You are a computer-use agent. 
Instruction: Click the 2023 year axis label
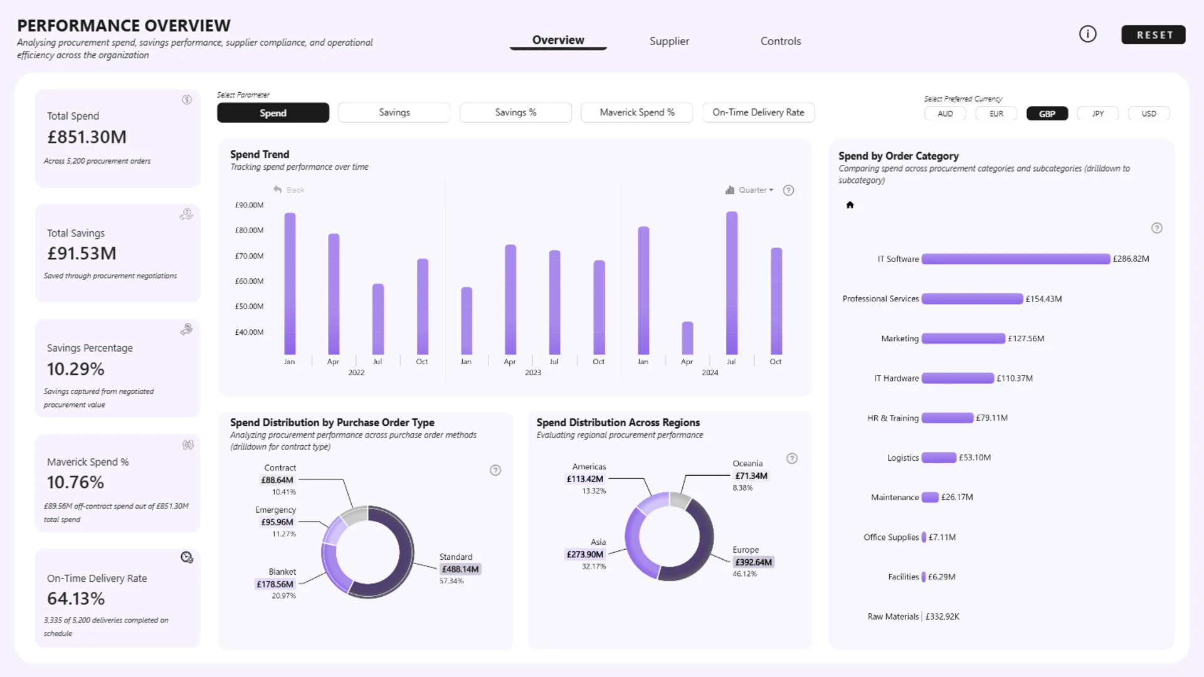pyautogui.click(x=533, y=372)
